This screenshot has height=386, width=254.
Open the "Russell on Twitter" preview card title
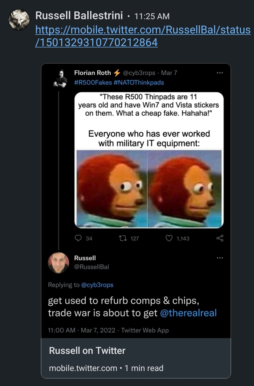(x=87, y=351)
